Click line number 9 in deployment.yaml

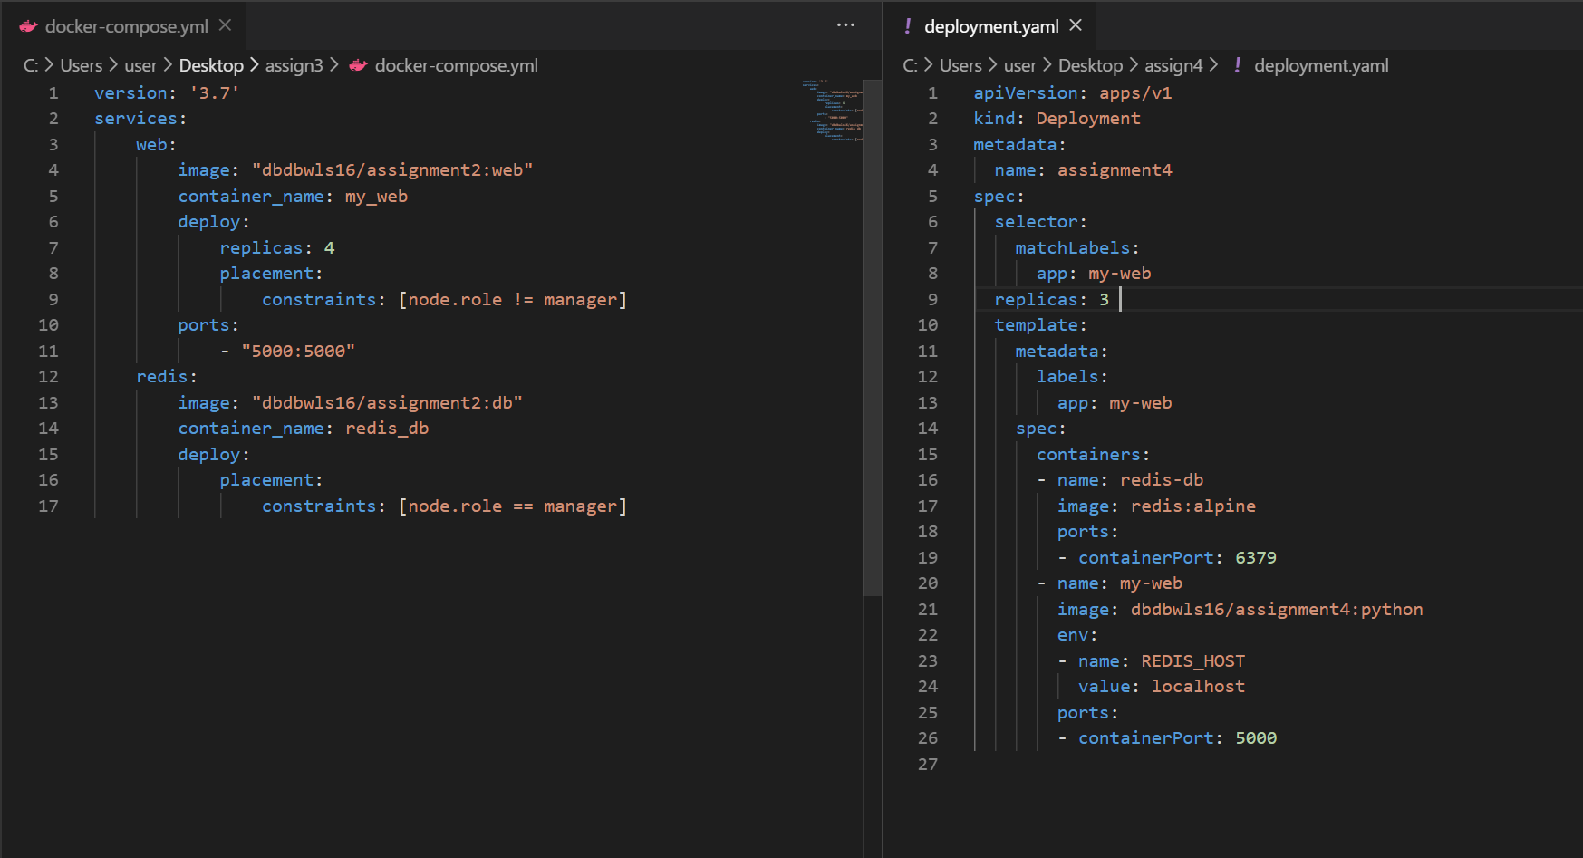pyautogui.click(x=932, y=299)
